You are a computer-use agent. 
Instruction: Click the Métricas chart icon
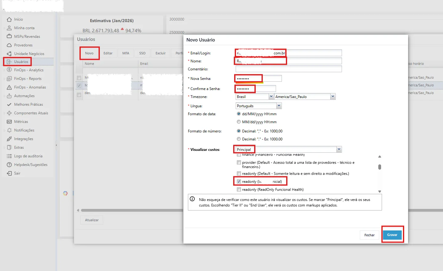[9, 122]
